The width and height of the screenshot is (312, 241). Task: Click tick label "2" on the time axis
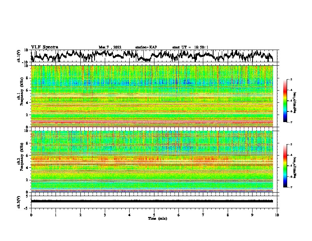tap(80, 215)
